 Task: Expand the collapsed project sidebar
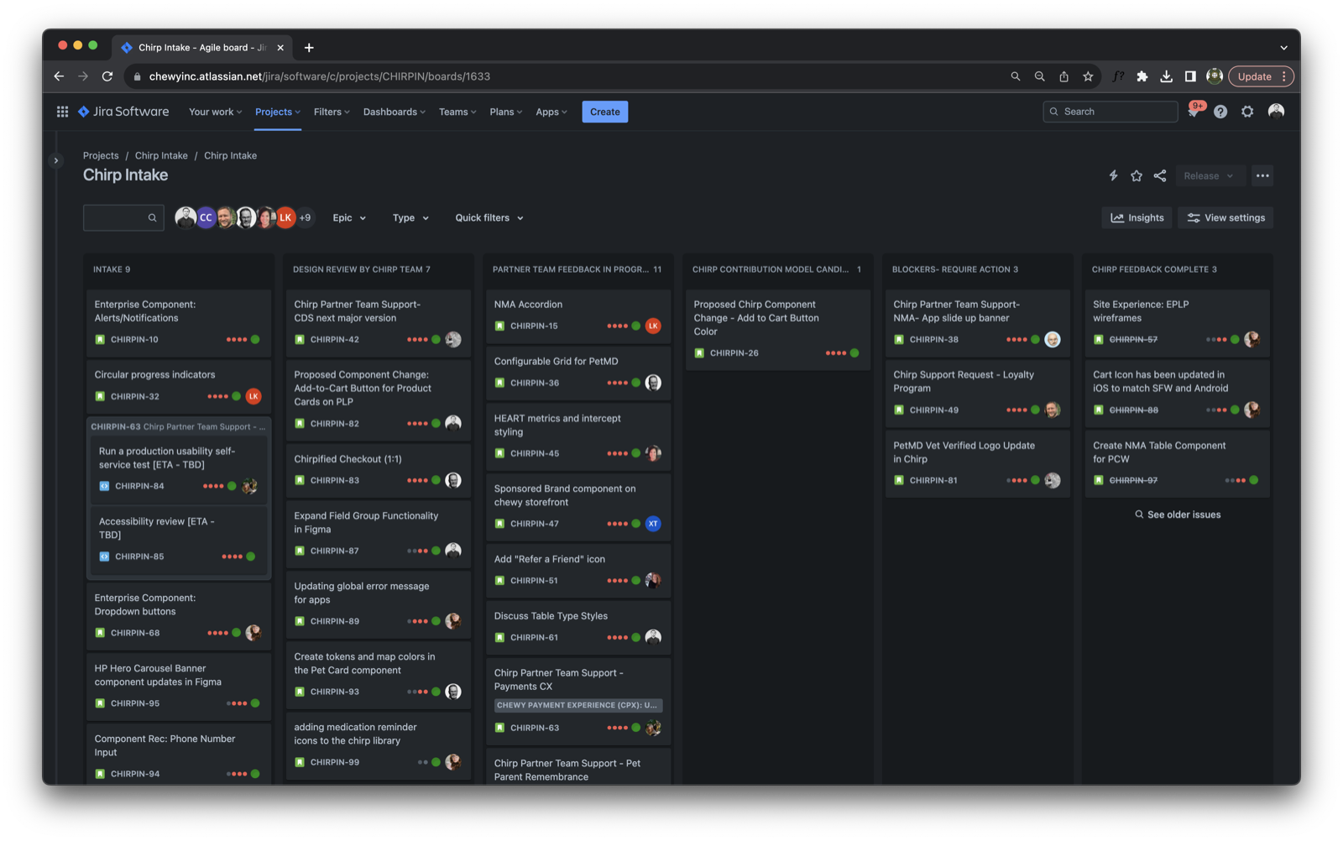tap(56, 160)
